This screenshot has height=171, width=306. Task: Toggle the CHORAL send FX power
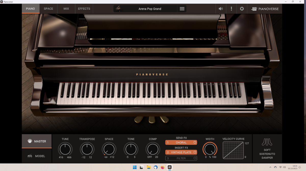click(x=195, y=142)
